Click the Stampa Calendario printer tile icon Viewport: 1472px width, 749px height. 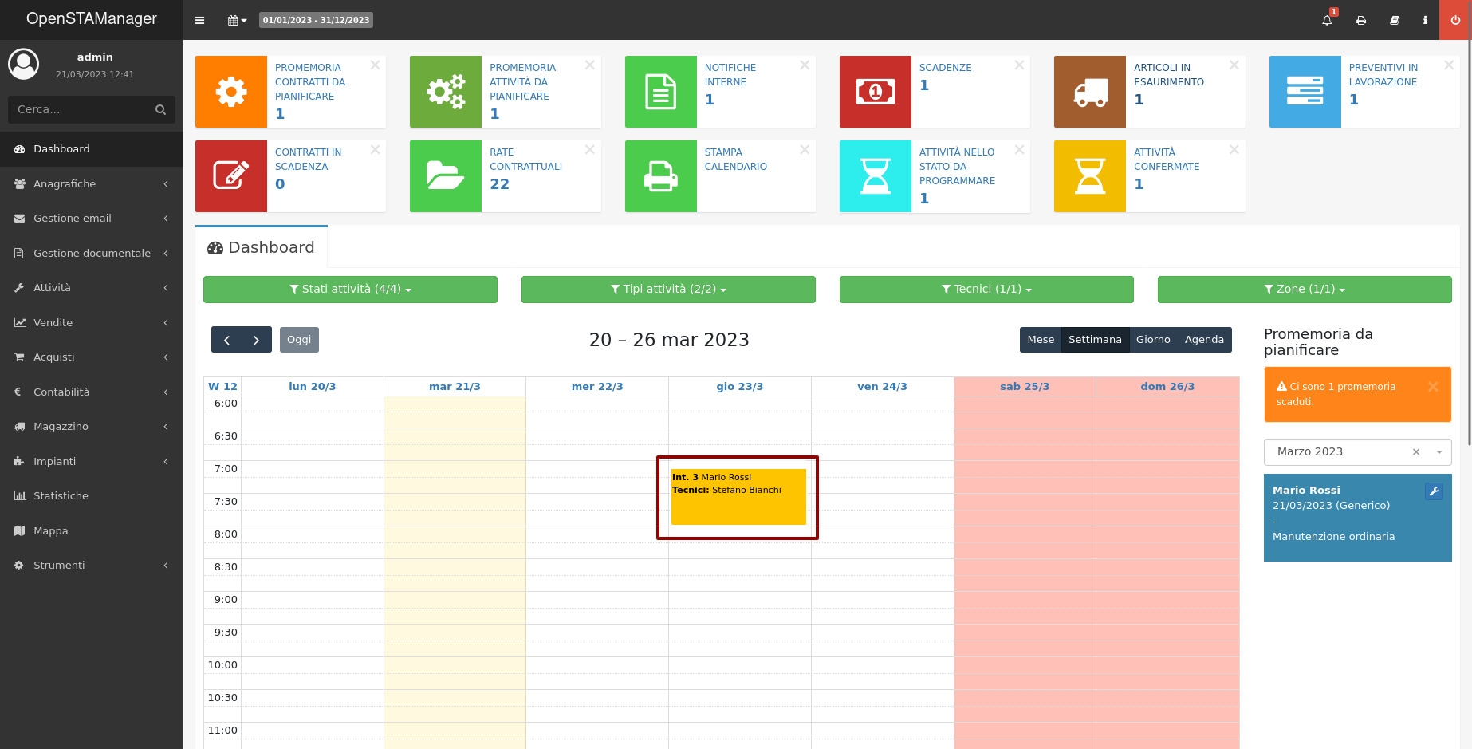(x=660, y=176)
